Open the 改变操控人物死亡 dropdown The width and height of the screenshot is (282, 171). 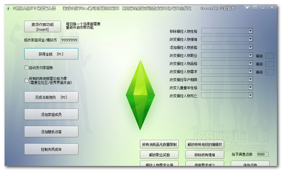point(250,95)
